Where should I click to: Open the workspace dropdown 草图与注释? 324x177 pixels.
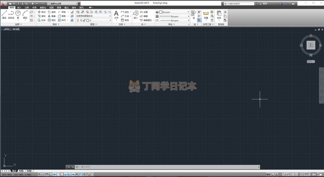point(62,4)
